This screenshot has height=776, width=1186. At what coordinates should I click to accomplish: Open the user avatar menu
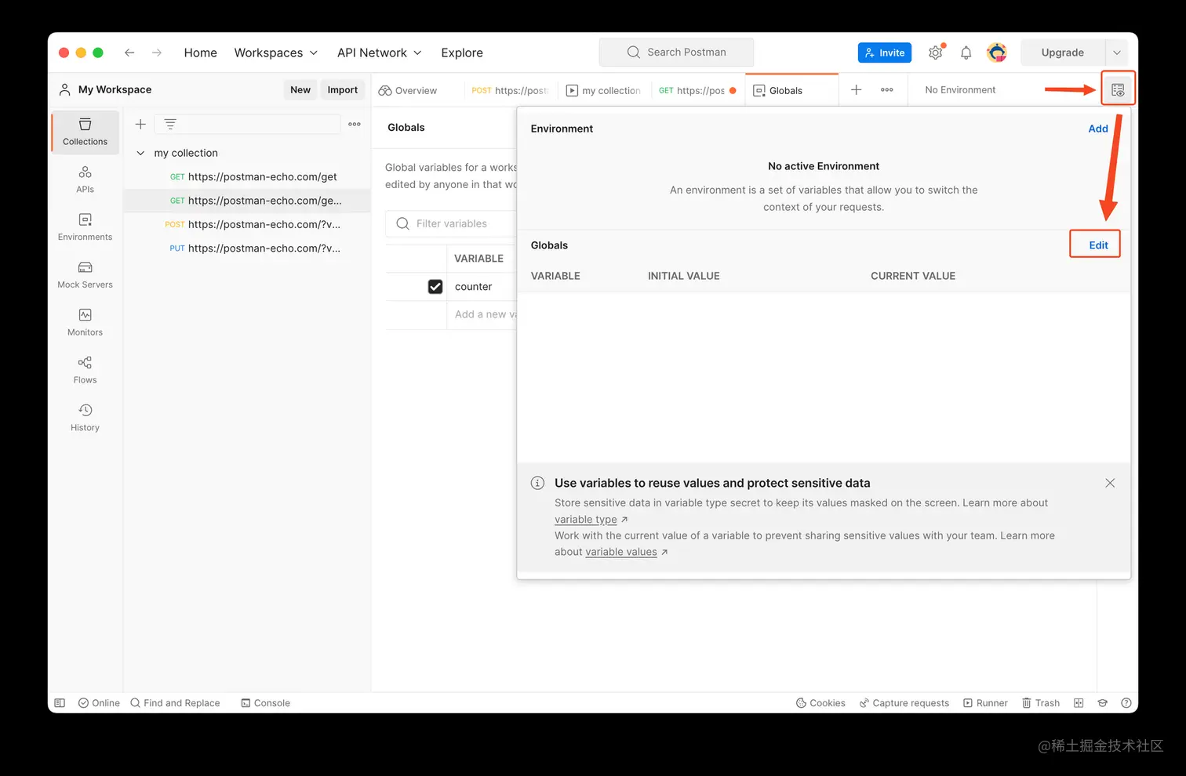click(x=997, y=53)
